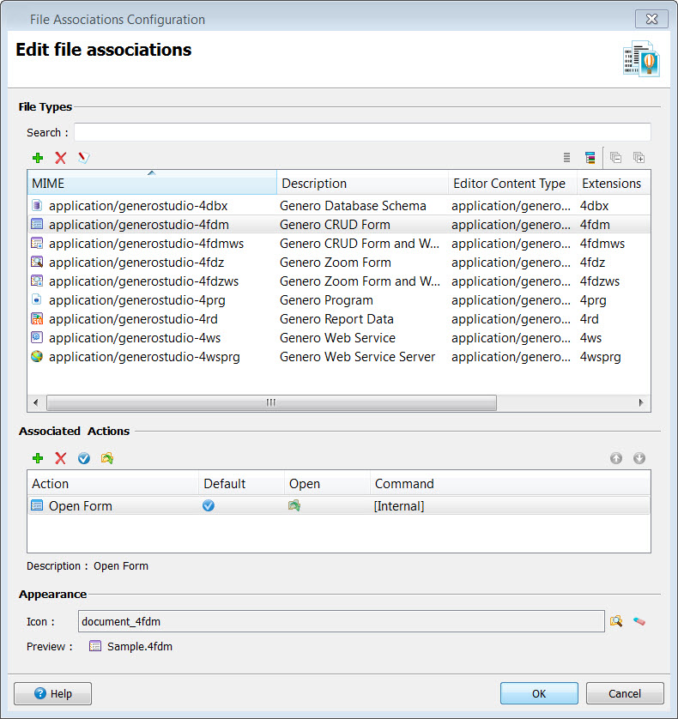
Task: Add a new associated action
Action: coord(38,458)
